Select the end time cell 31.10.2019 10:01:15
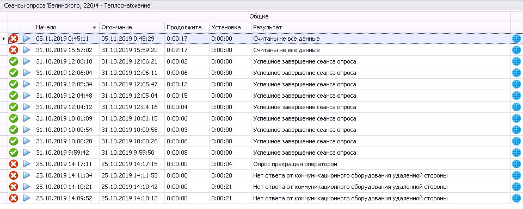This screenshot has height=209, width=523. (132, 118)
